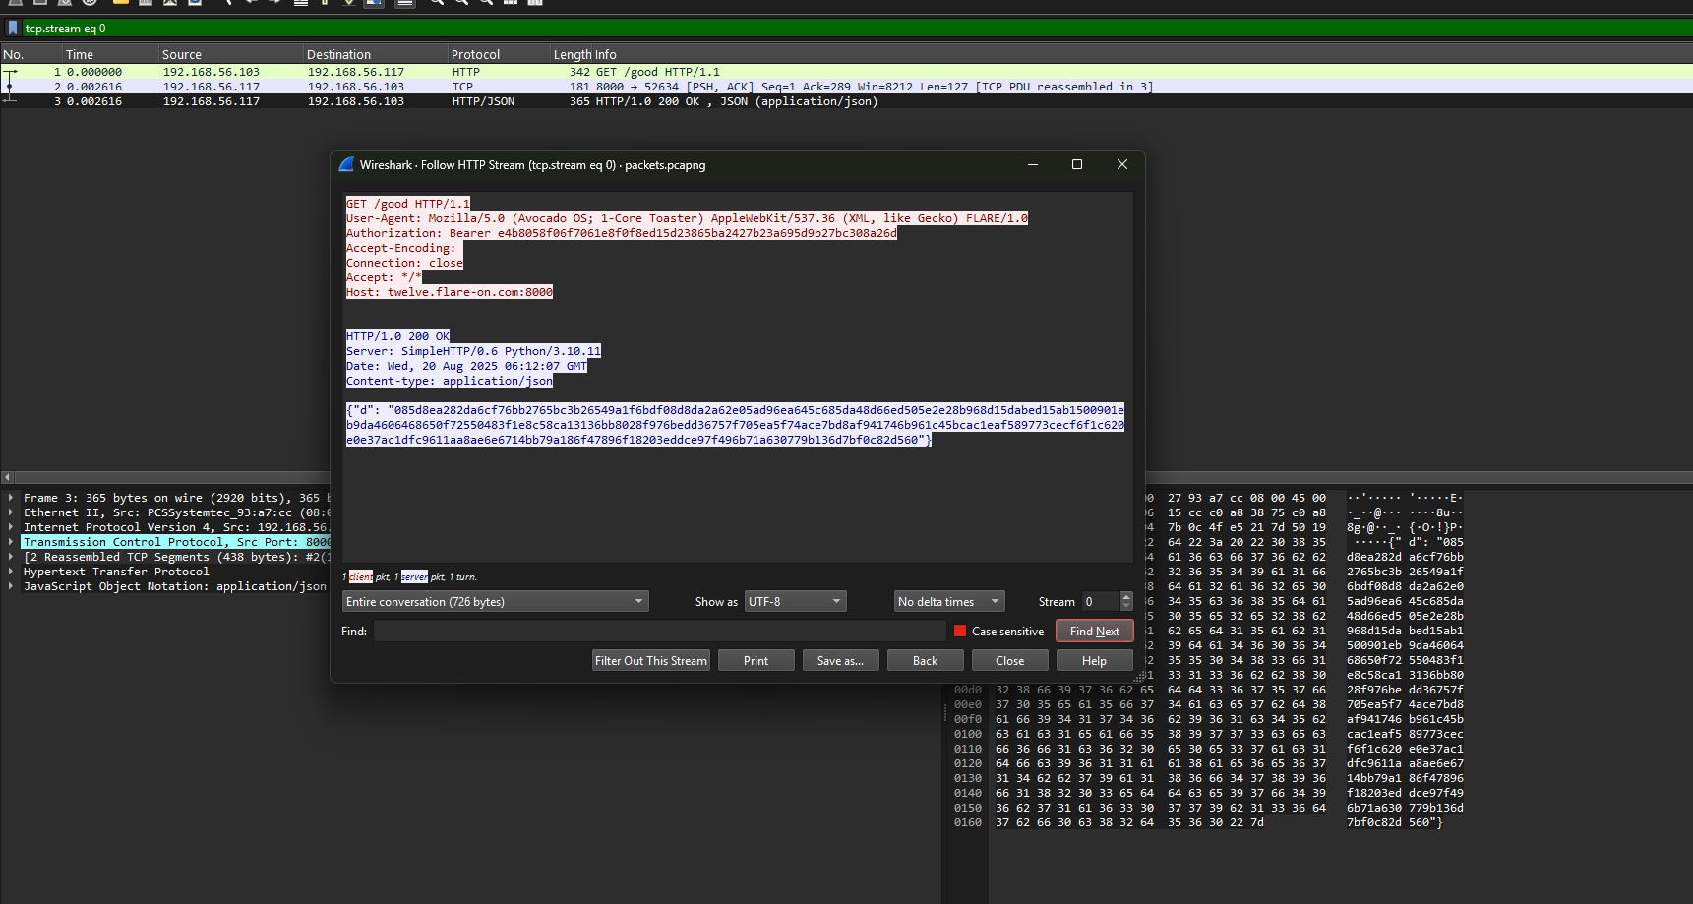
Task: Toggle the Case sensitive checkbox
Action: pos(960,632)
